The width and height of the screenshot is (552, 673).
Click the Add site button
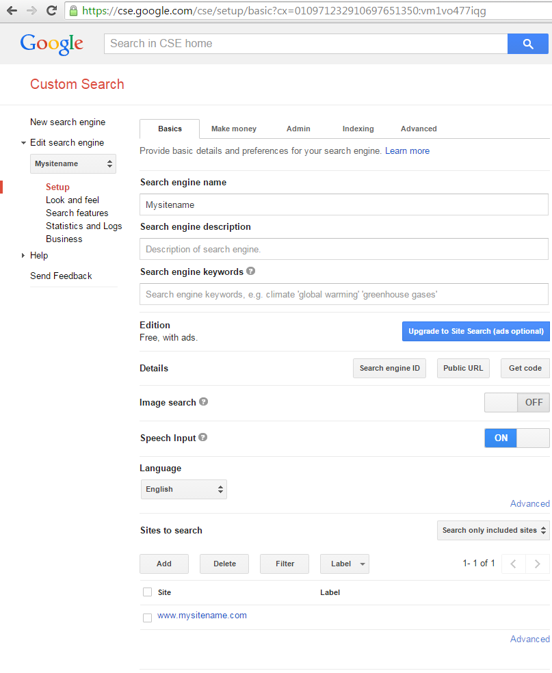click(164, 564)
